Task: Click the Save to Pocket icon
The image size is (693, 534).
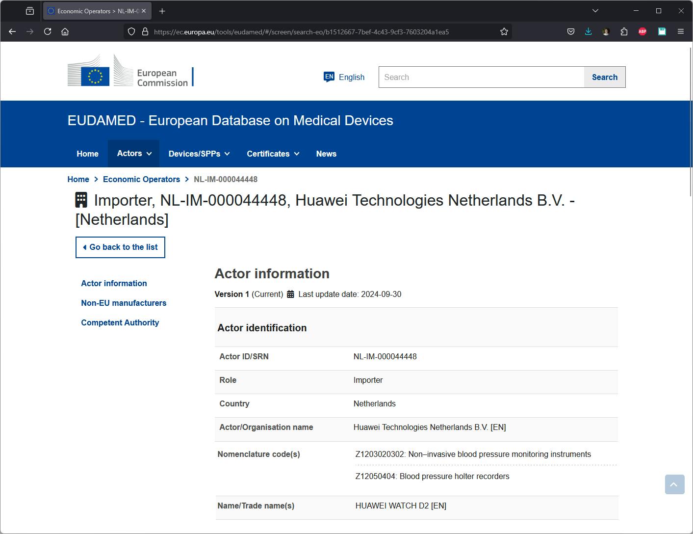Action: [571, 31]
